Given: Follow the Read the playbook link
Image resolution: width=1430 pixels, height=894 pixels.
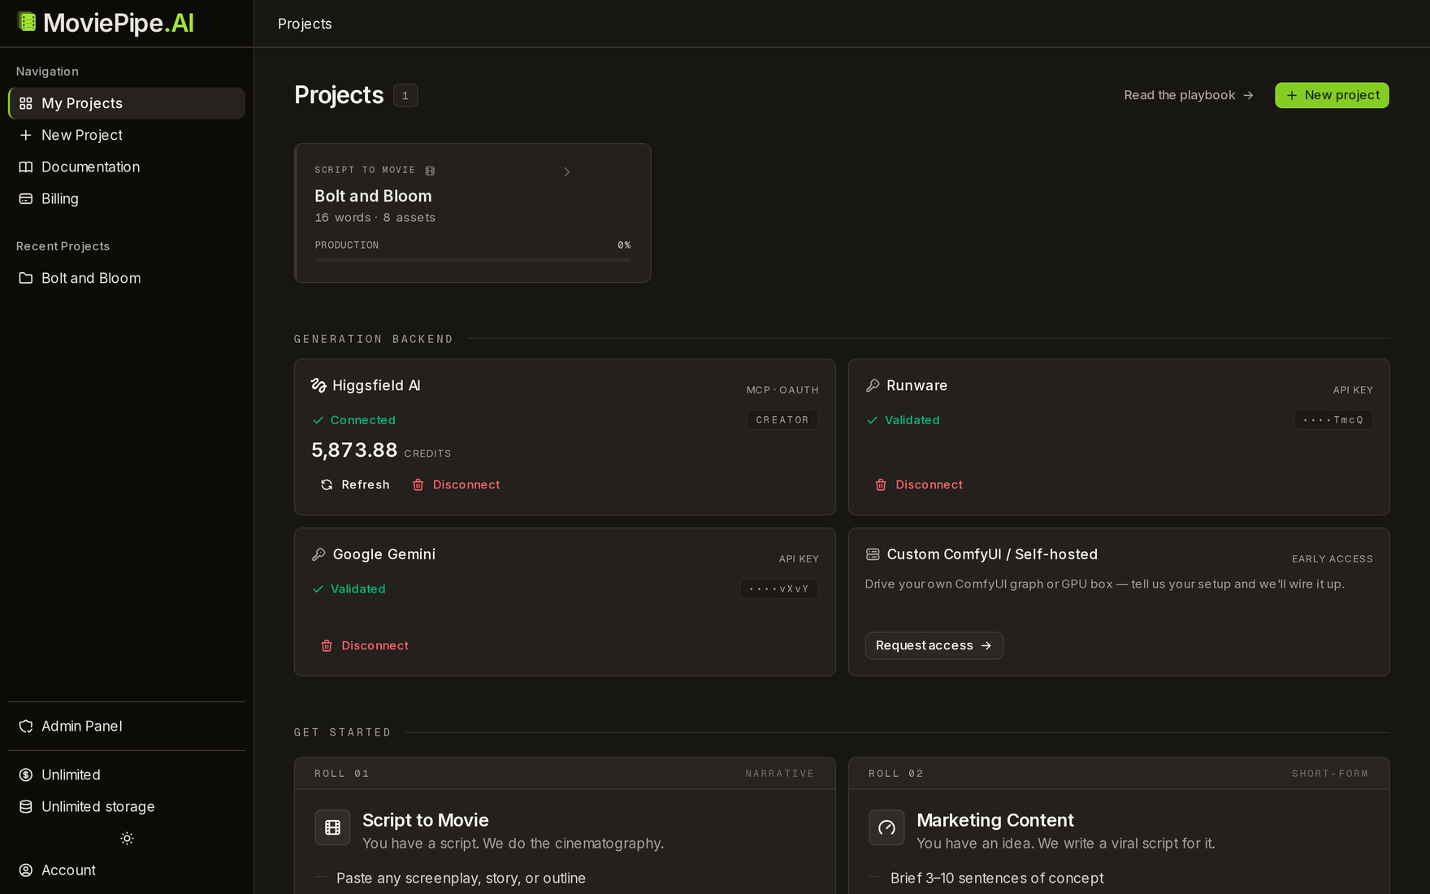Looking at the screenshot, I should tap(1189, 95).
